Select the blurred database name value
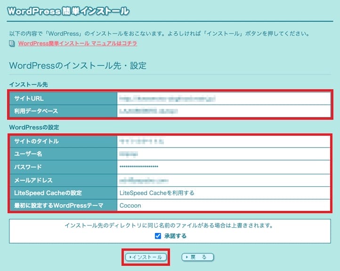The image size is (340, 271). coord(149,111)
